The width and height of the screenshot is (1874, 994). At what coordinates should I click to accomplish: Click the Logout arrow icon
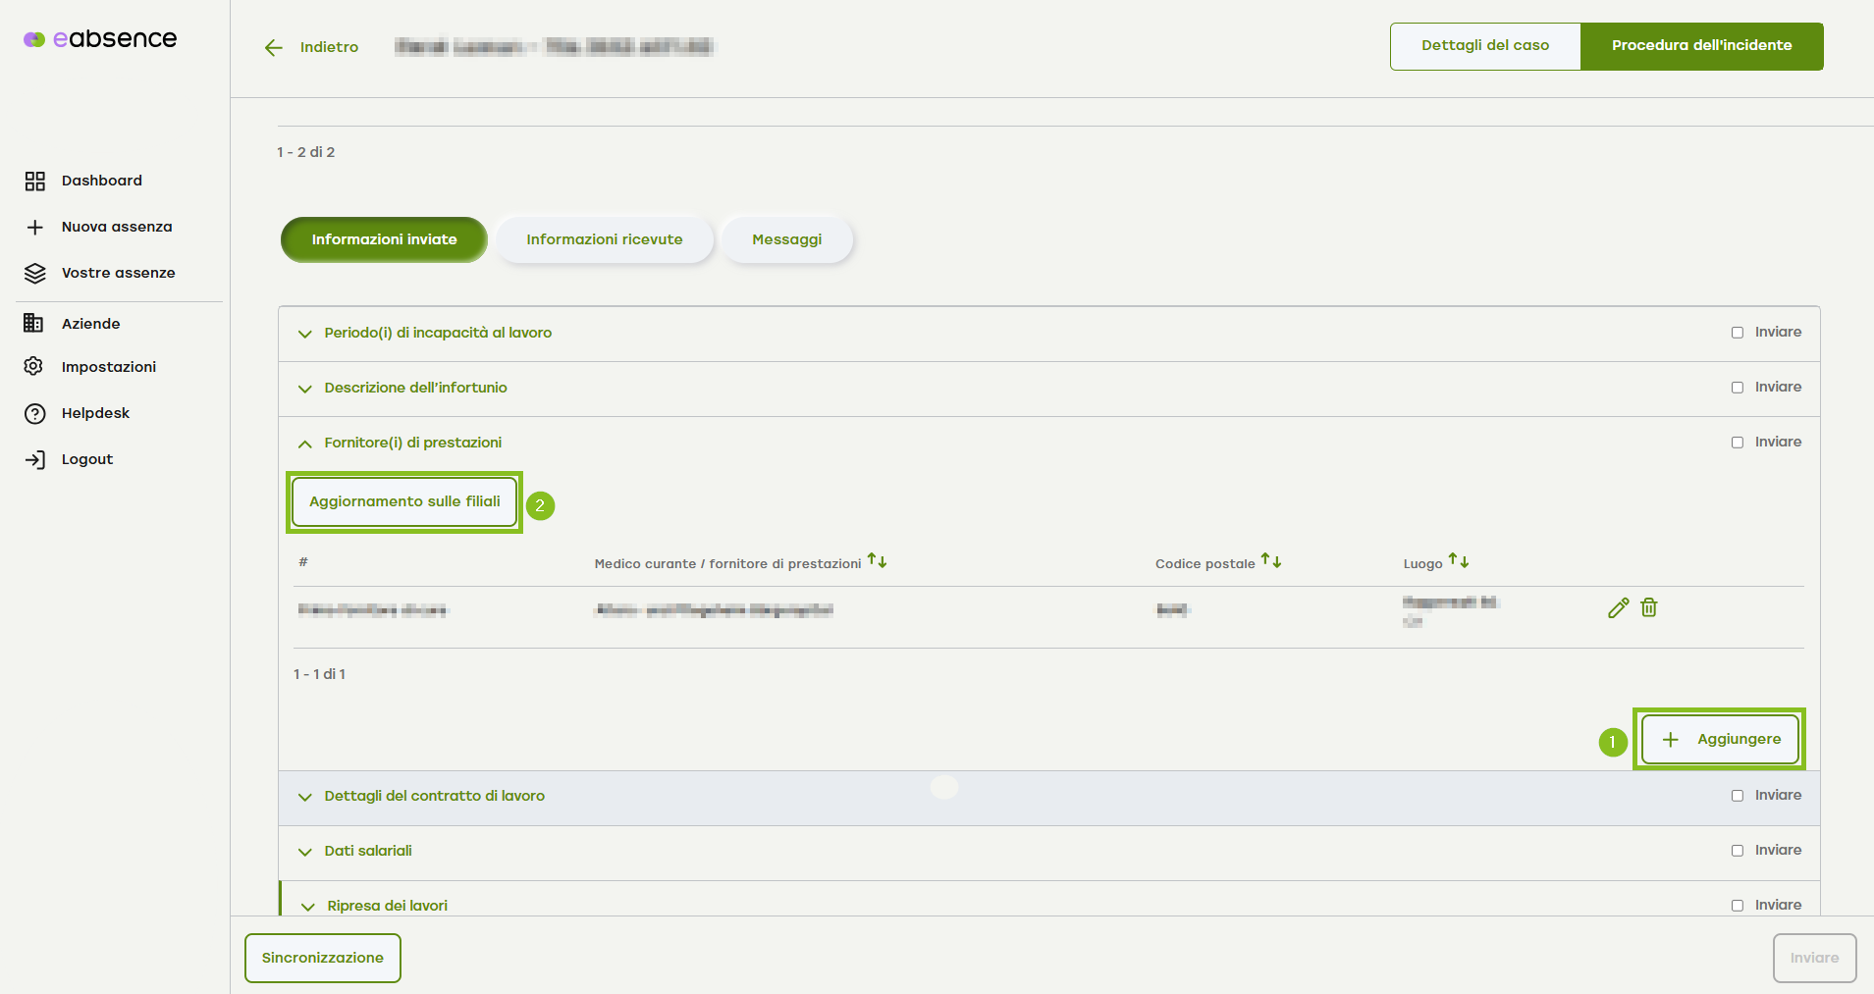pyautogui.click(x=35, y=459)
